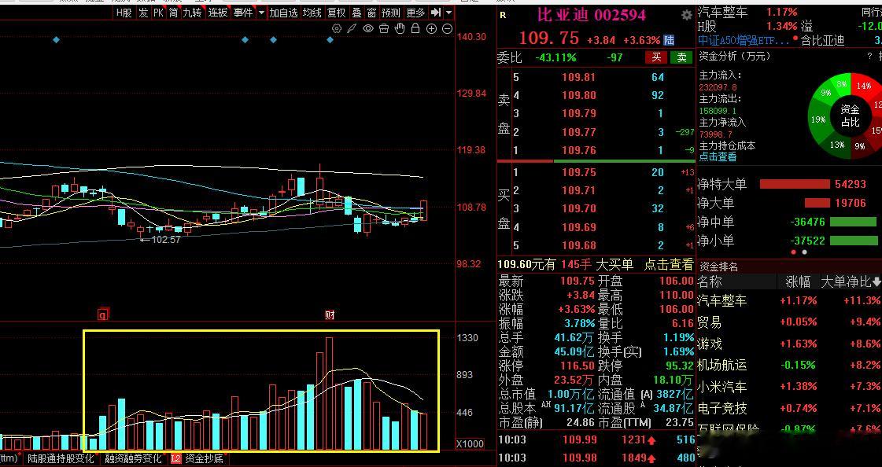
Task: Click the 发 toolbar button
Action: click(x=143, y=13)
